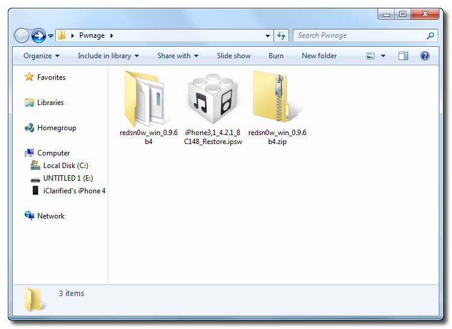Expand the change view options arrow

(x=383, y=56)
